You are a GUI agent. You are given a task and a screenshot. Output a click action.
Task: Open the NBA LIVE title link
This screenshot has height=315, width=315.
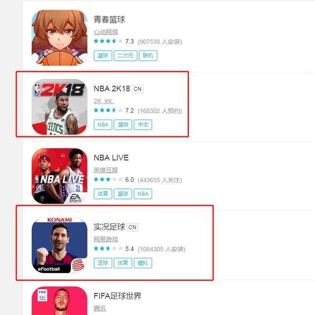111,157
